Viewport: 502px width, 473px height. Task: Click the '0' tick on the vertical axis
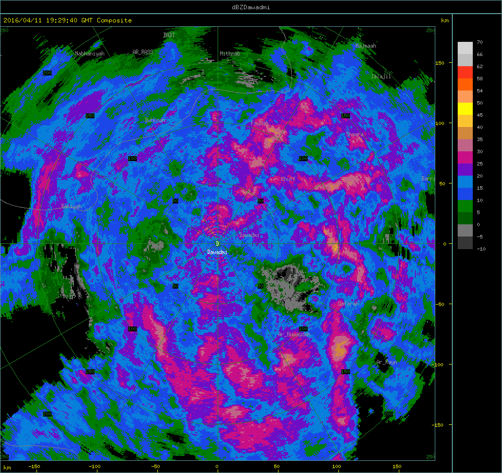coord(445,244)
